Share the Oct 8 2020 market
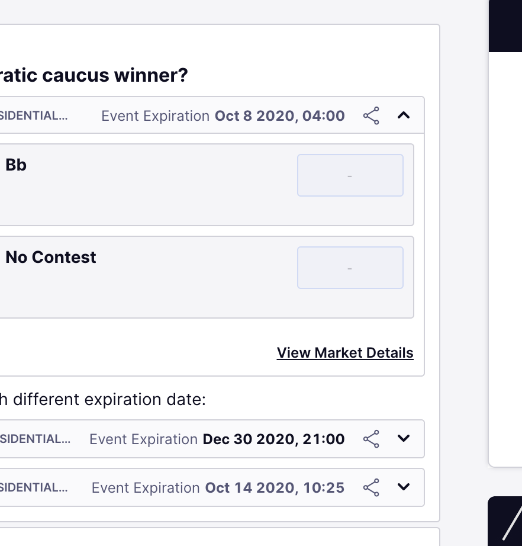 click(x=371, y=115)
